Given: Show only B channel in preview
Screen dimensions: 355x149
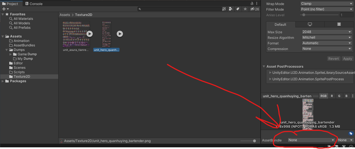Looking at the screenshot, I should pyautogui.click(x=346, y=96).
